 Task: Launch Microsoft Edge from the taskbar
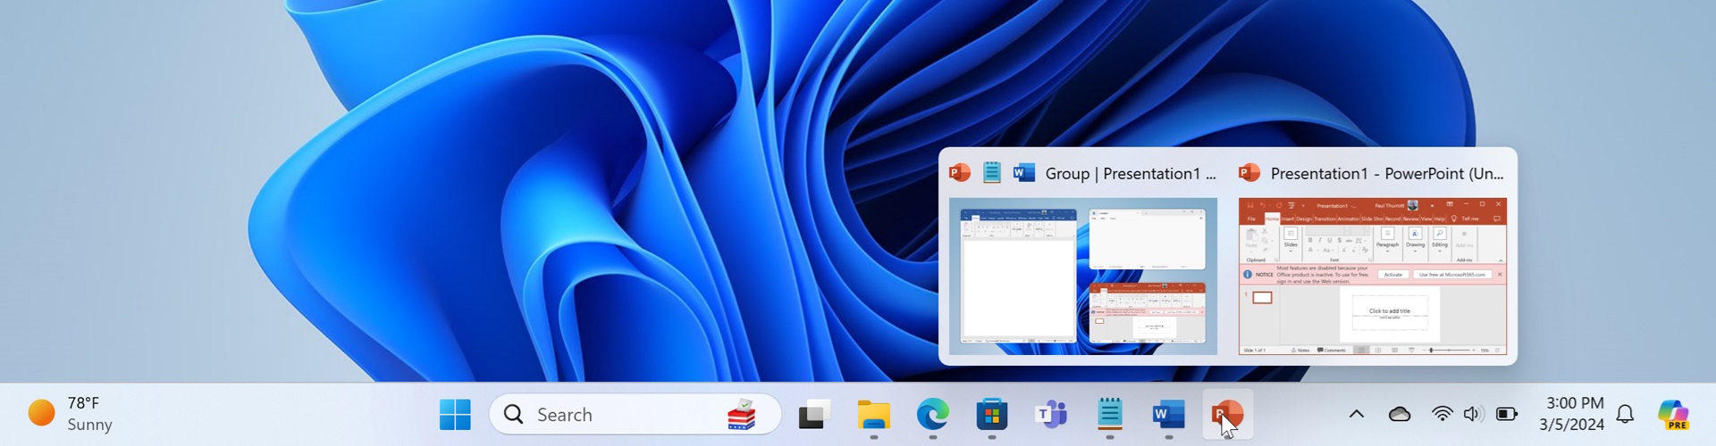932,415
